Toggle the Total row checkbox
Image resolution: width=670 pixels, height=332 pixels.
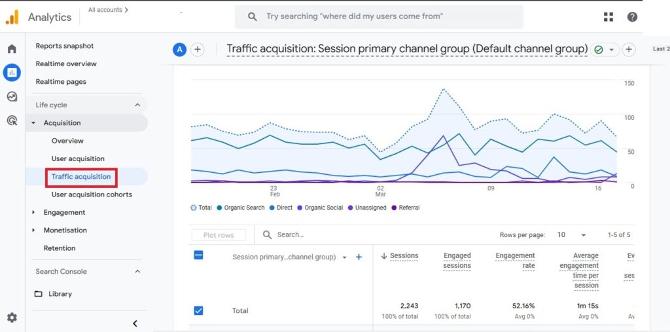[x=198, y=310]
